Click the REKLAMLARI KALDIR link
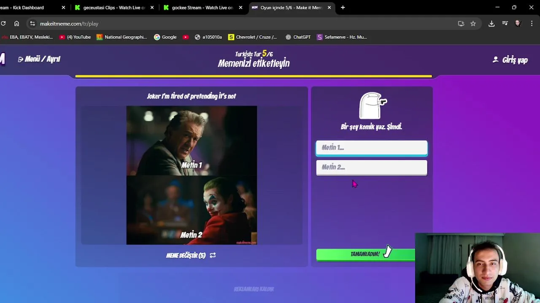Viewport: 540px width, 303px height. [254, 289]
